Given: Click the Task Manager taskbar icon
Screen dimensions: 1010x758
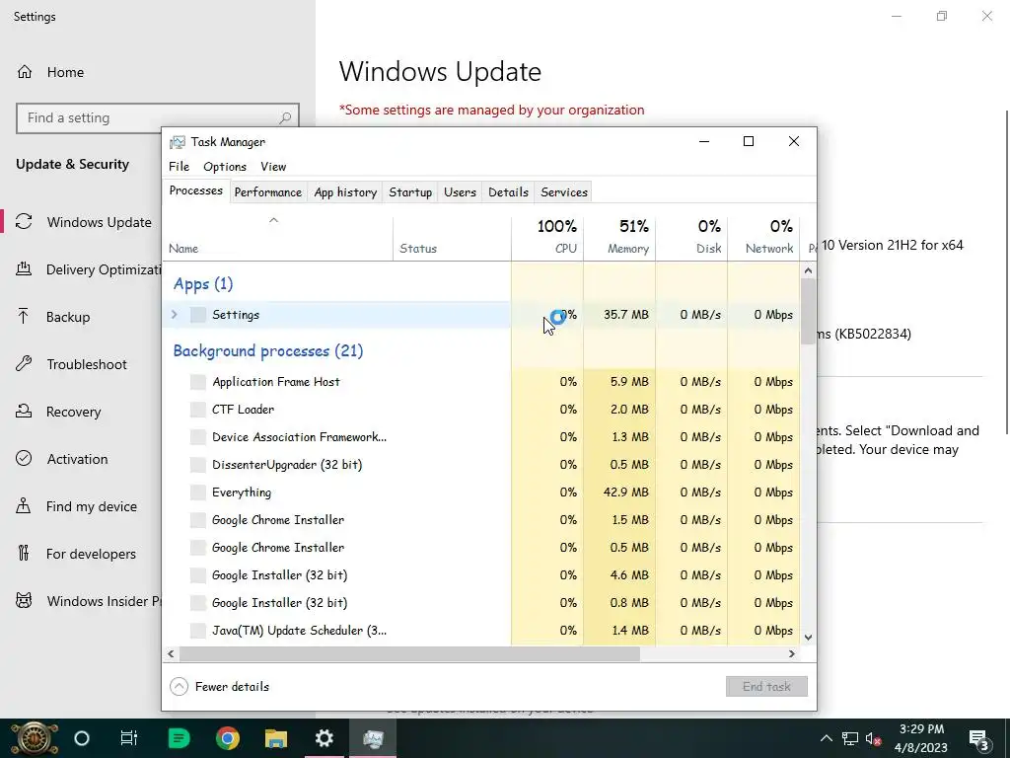Looking at the screenshot, I should pyautogui.click(x=373, y=738).
